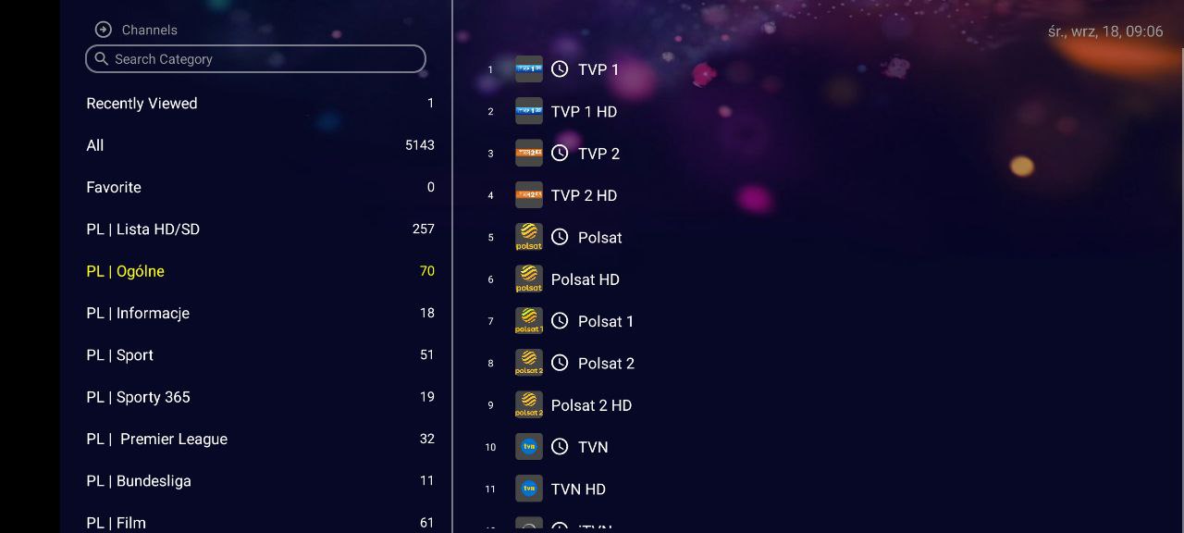This screenshot has height=533, width=1184.
Task: Click the TVP 1 channel logo
Action: [x=528, y=69]
